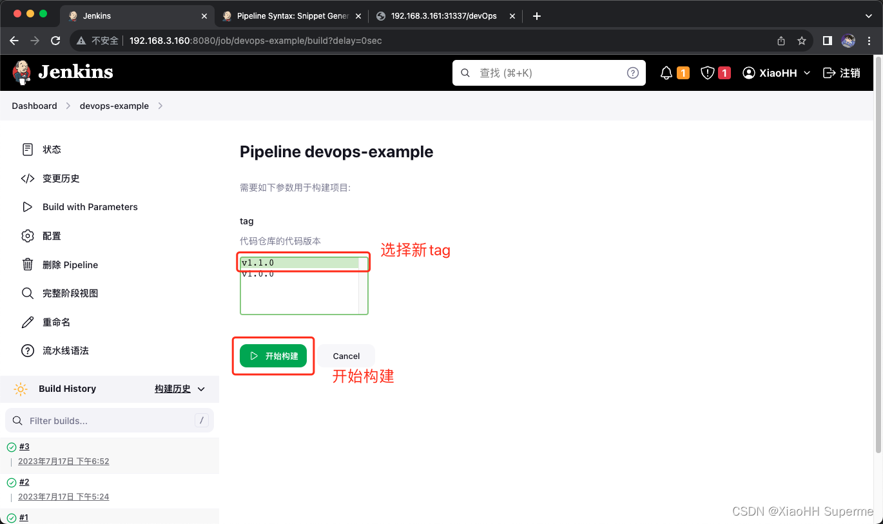Open the 2023年7月17日 下午5:24 timestamp link
Image resolution: width=883 pixels, height=524 pixels.
pyautogui.click(x=64, y=497)
